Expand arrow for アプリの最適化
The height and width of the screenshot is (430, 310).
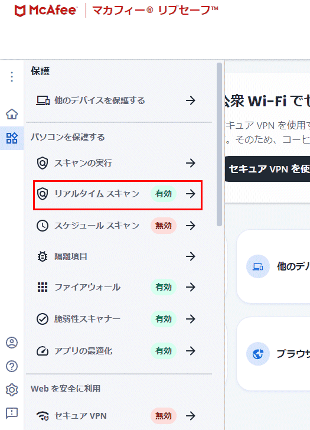click(x=191, y=351)
